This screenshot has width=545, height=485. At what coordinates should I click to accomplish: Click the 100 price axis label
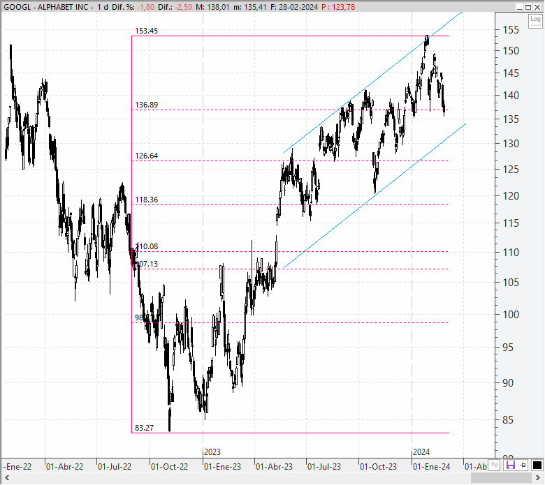(511, 315)
